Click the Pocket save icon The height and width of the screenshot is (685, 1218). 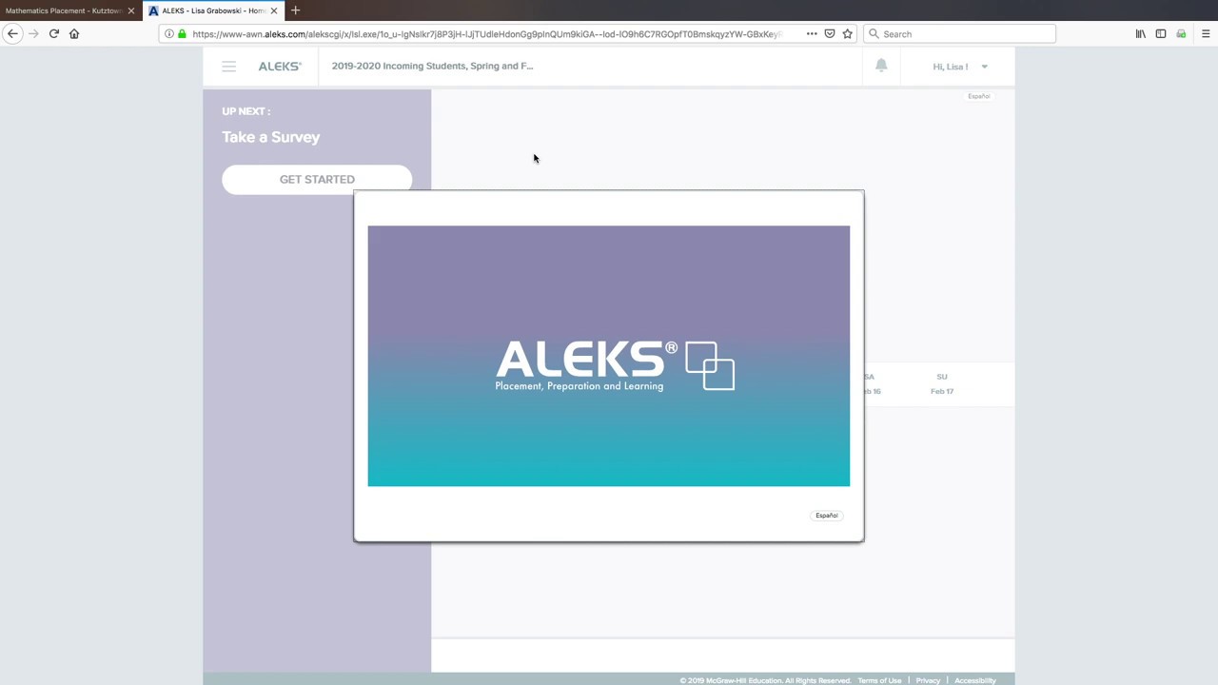coord(830,33)
